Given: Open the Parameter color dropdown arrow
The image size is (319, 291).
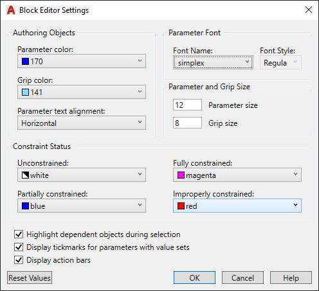Looking at the screenshot, I should [x=140, y=61].
